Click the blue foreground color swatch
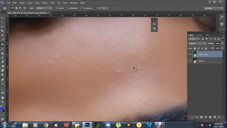 coord(1,109)
